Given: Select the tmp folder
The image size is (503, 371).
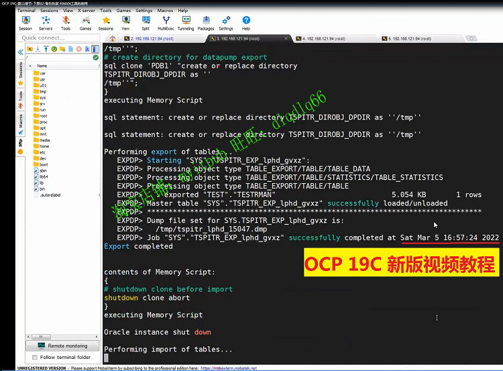Looking at the screenshot, I should 40,91.
